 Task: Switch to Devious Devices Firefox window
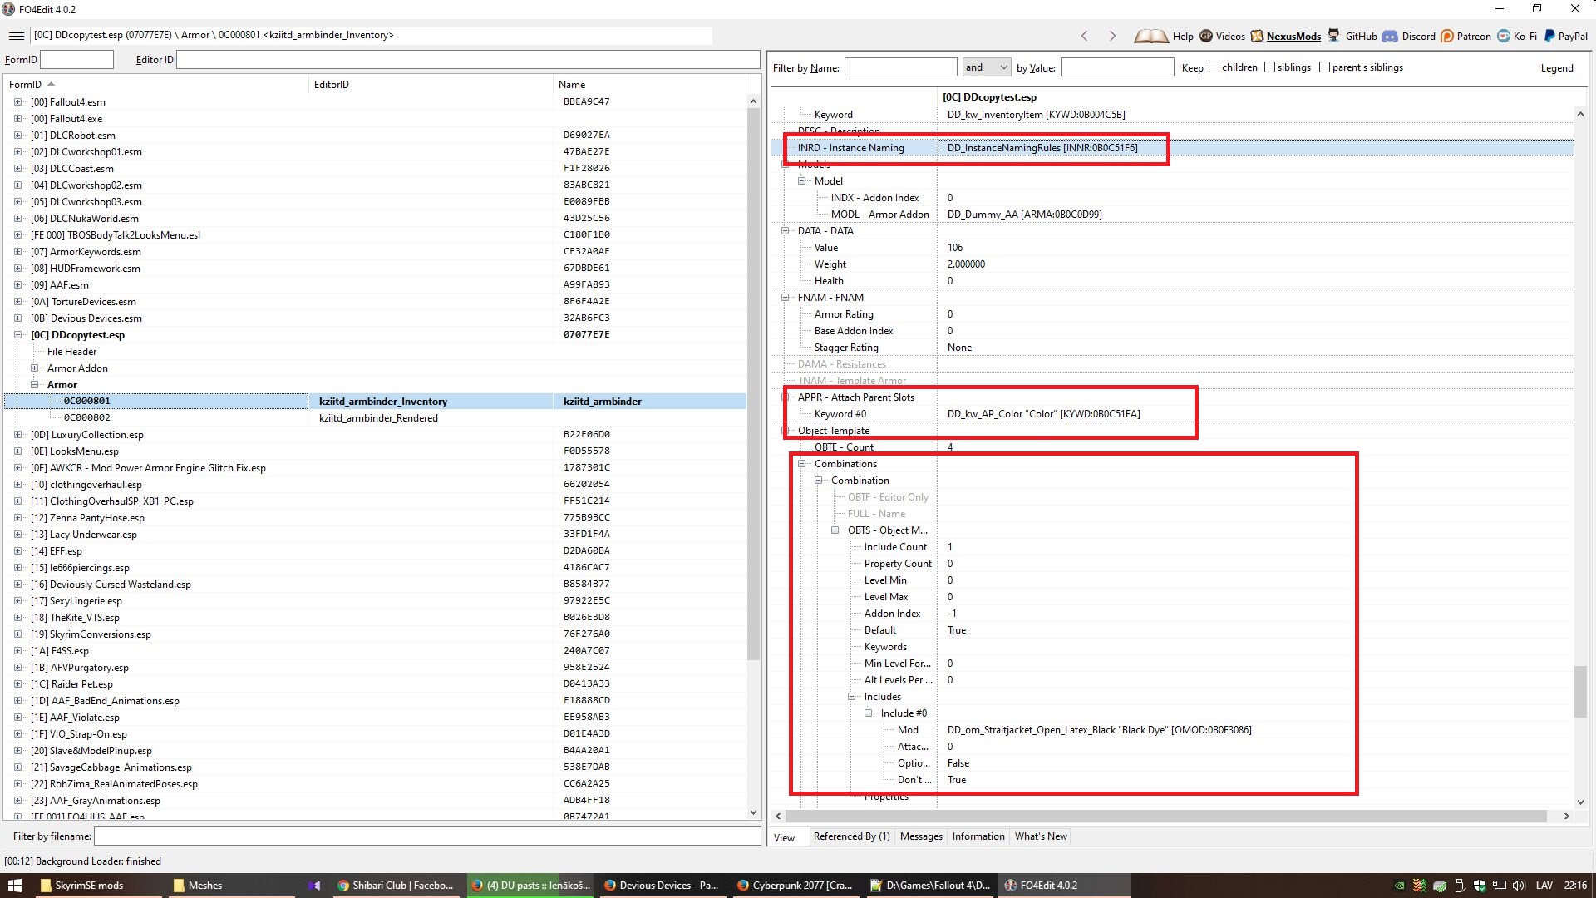coord(663,886)
